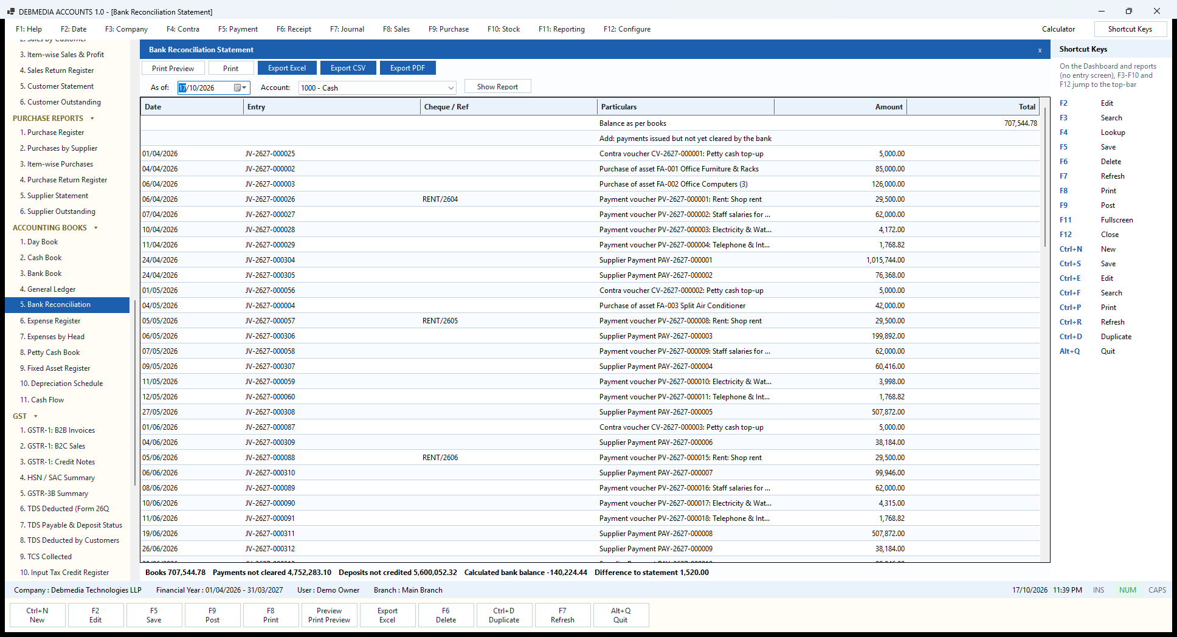Select row JV-2627-000304 Supplier Payment
Viewport: 1177px width, 637px height.
[x=590, y=260]
